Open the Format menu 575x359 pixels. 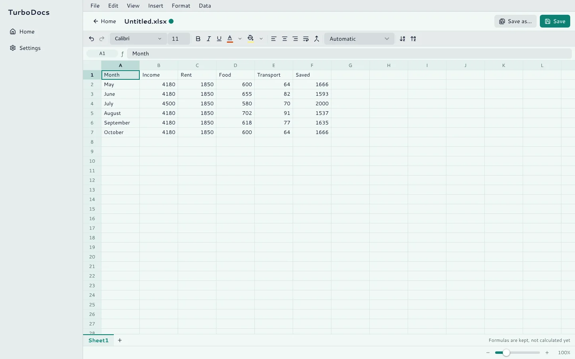[181, 6]
